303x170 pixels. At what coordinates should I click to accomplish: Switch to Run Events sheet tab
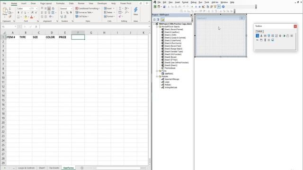(54, 168)
